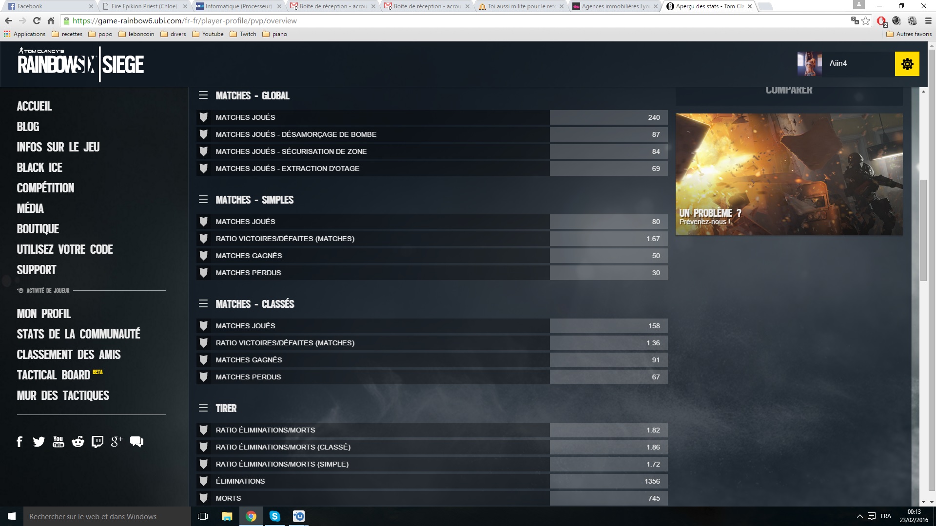Image resolution: width=936 pixels, height=526 pixels.
Task: Open Tactical Board beta
Action: tap(59, 375)
